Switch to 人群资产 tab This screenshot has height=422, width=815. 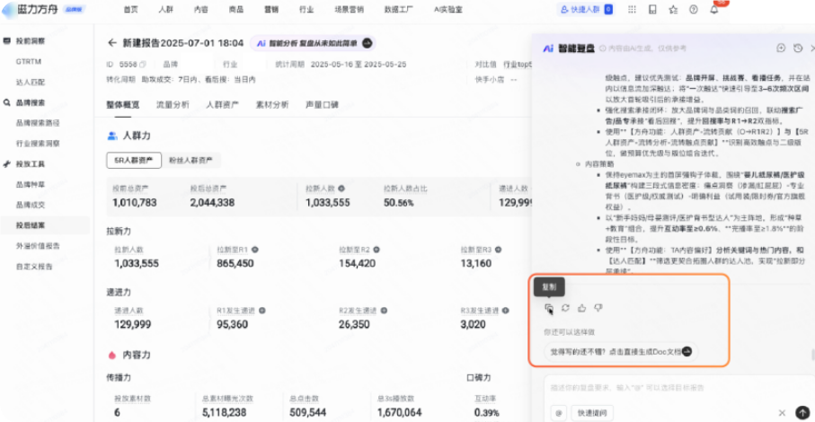click(x=223, y=105)
